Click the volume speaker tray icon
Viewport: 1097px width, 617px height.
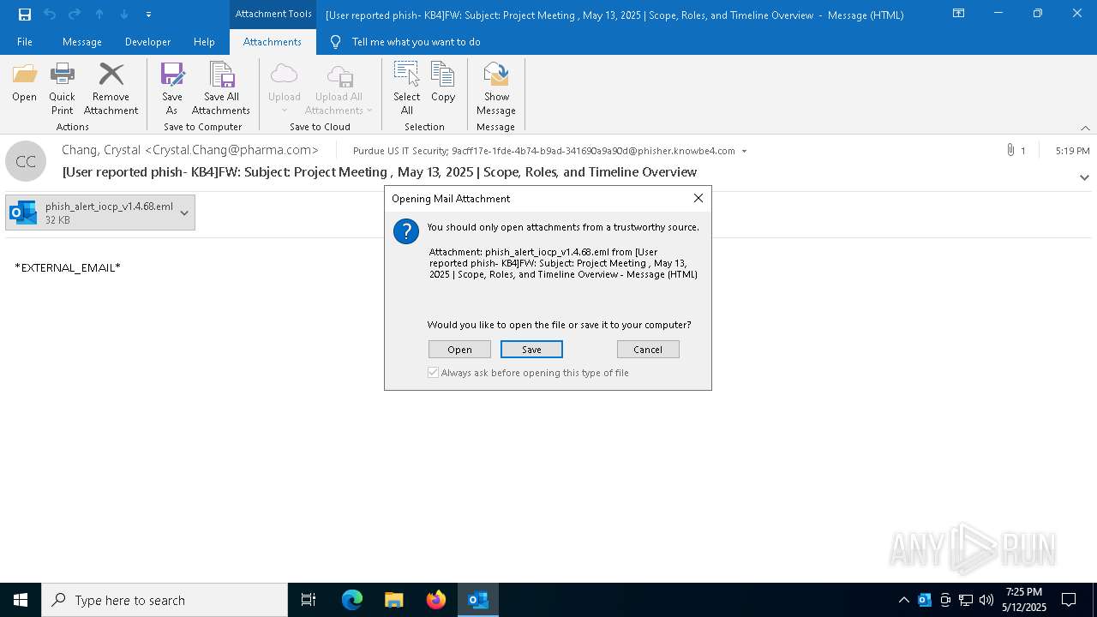pyautogui.click(x=986, y=600)
